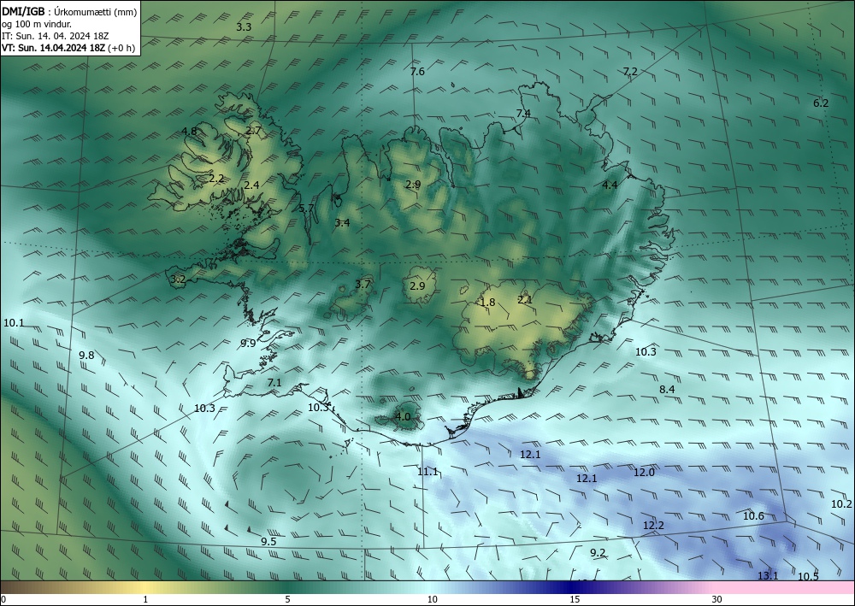Click the legend tick label 0

tap(3, 599)
